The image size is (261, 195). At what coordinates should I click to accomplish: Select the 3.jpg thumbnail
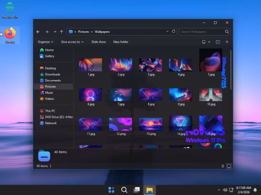[150, 65]
